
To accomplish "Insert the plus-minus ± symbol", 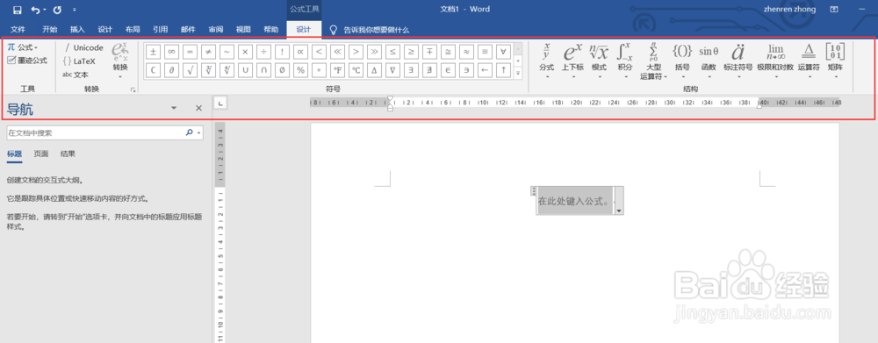I will (x=153, y=52).
